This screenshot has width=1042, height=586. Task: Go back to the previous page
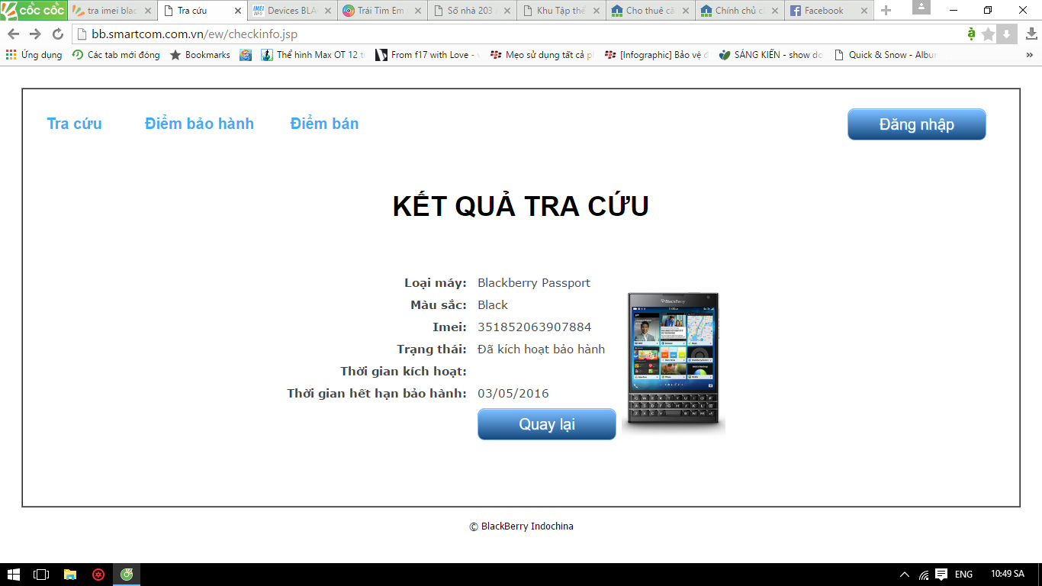[14, 34]
